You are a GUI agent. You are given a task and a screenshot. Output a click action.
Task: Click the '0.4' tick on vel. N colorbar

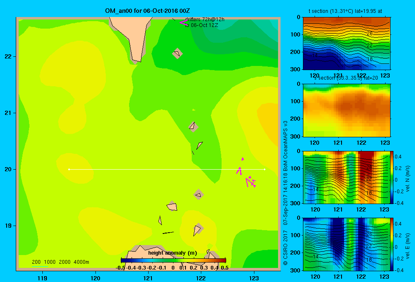398,157
